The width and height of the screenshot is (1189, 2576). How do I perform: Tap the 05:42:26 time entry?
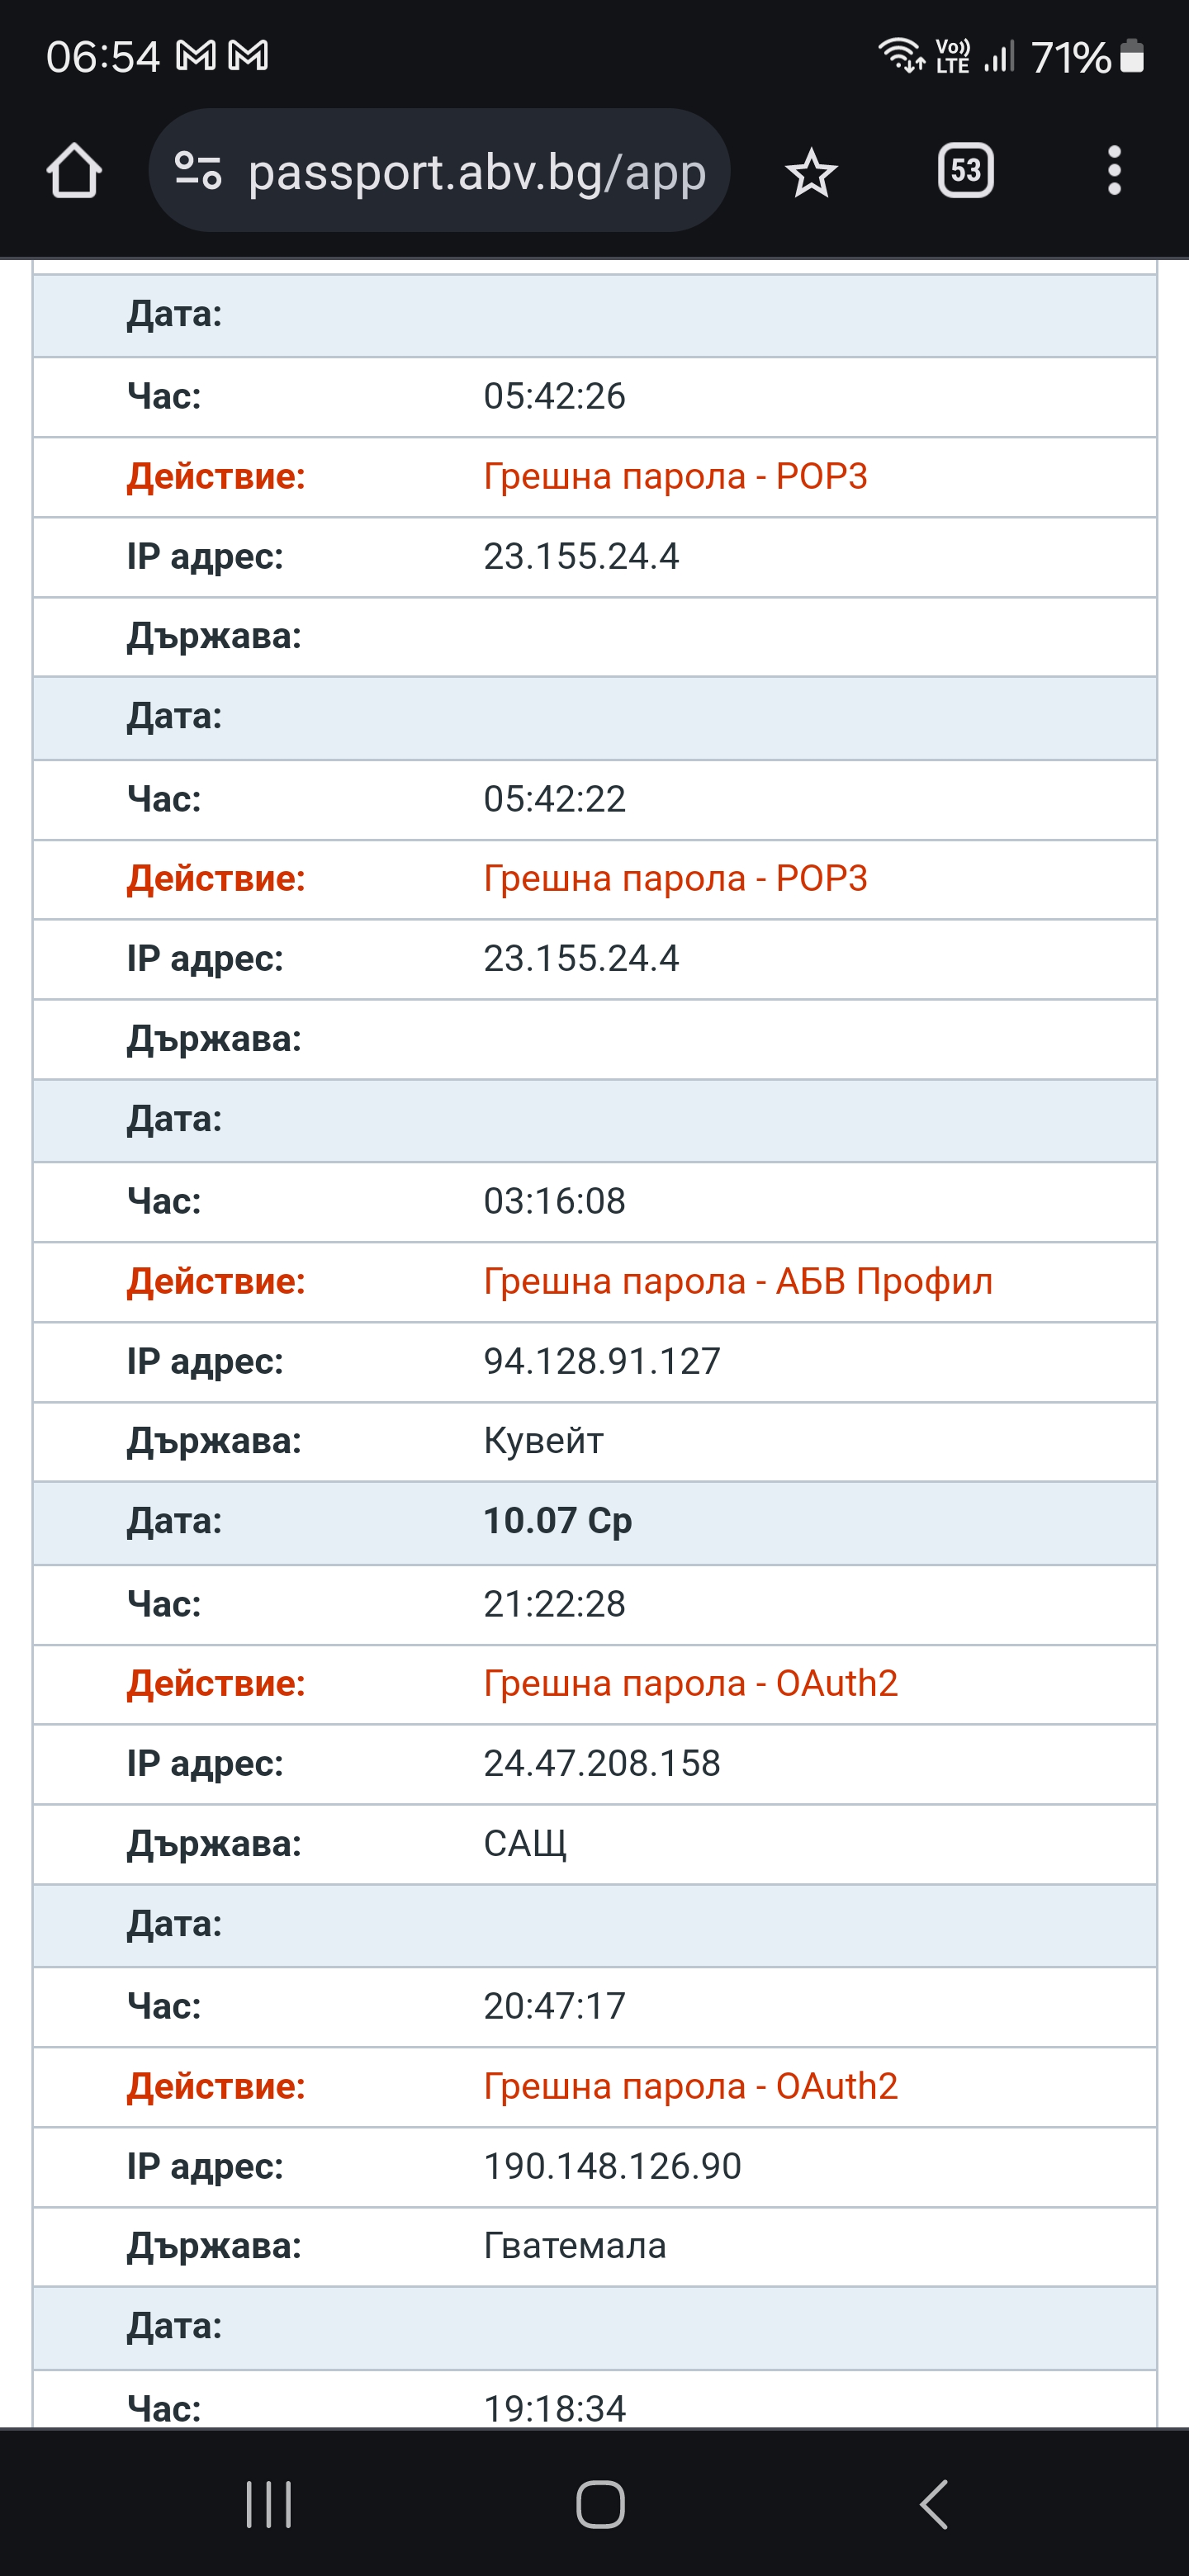[554, 396]
